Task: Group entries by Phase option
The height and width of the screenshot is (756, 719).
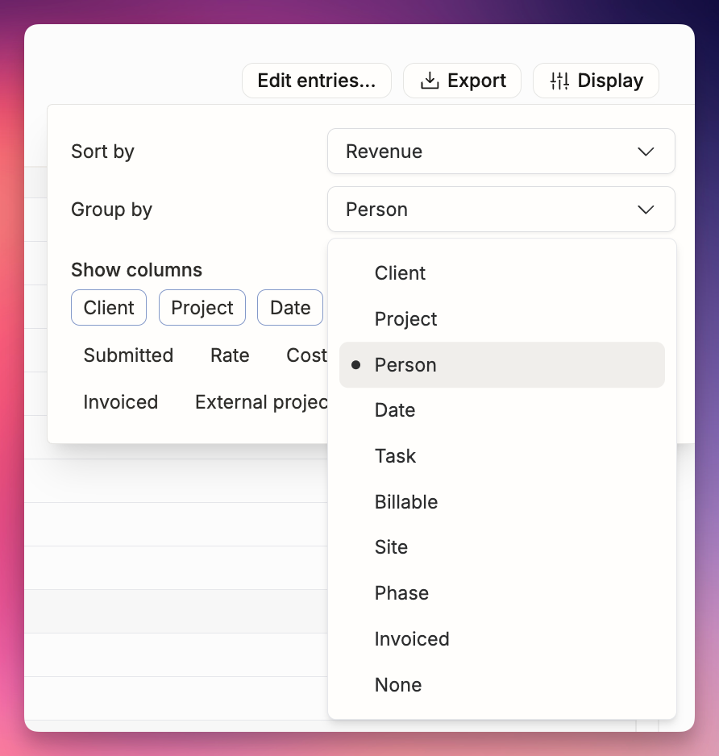Action: coord(502,593)
